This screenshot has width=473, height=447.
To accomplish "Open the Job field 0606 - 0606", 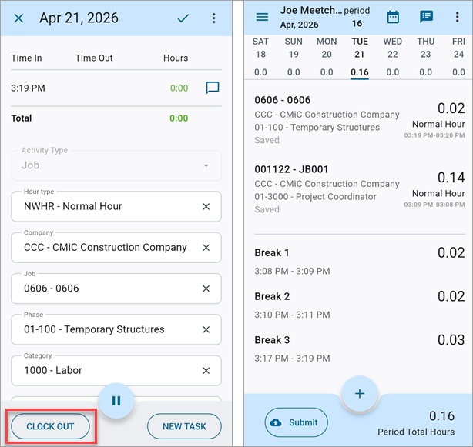I will click(x=116, y=289).
